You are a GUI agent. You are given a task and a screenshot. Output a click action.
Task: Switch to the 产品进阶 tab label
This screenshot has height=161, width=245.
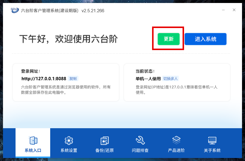click(176, 150)
